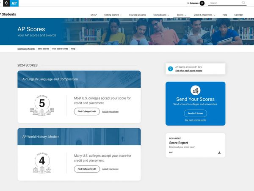Expand the Scores dropdown menu
Image resolution: width=254 pixels, height=191 pixels.
coord(182,15)
